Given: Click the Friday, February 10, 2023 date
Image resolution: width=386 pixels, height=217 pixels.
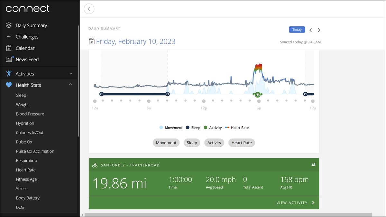Looking at the screenshot, I should pos(136,41).
